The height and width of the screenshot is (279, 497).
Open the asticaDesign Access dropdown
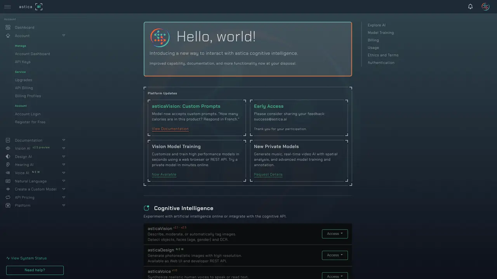(335, 255)
